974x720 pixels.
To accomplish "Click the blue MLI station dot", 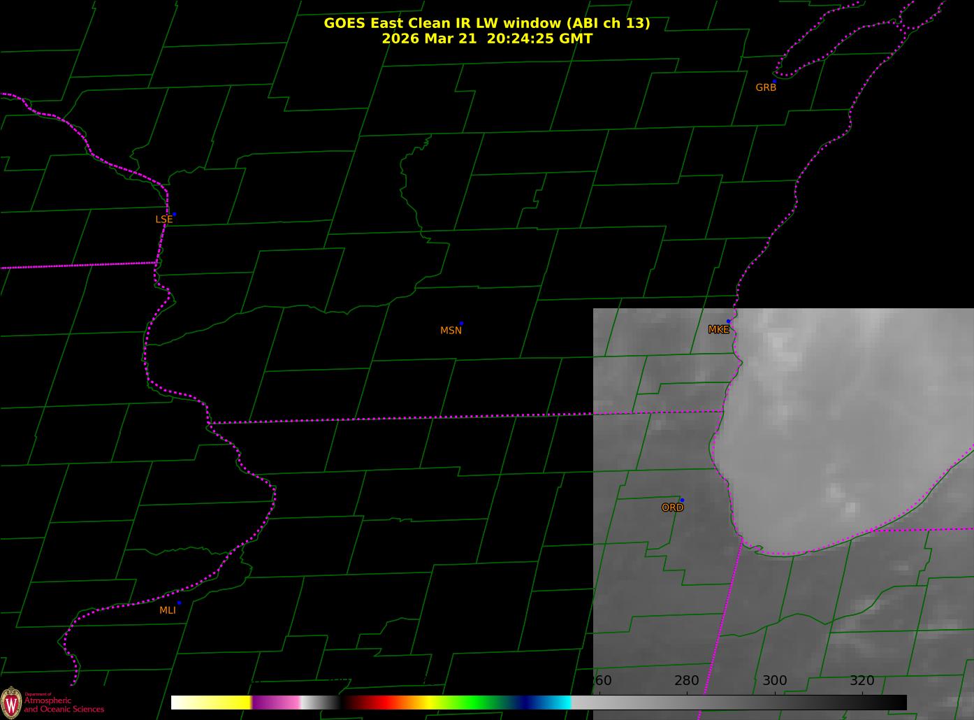I will [179, 603].
